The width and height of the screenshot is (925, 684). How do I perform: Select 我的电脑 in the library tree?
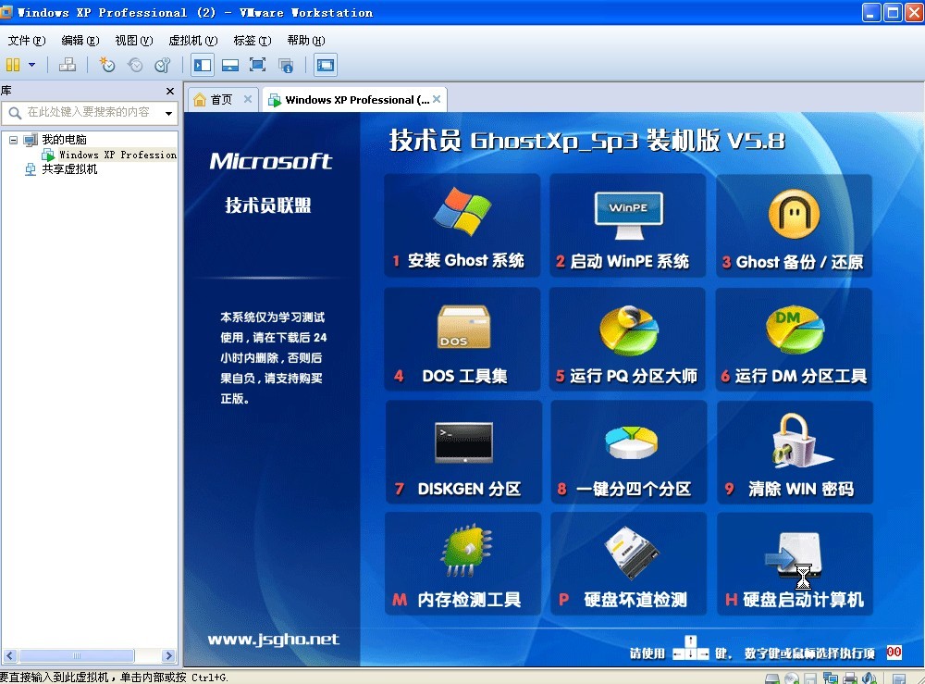click(x=65, y=140)
